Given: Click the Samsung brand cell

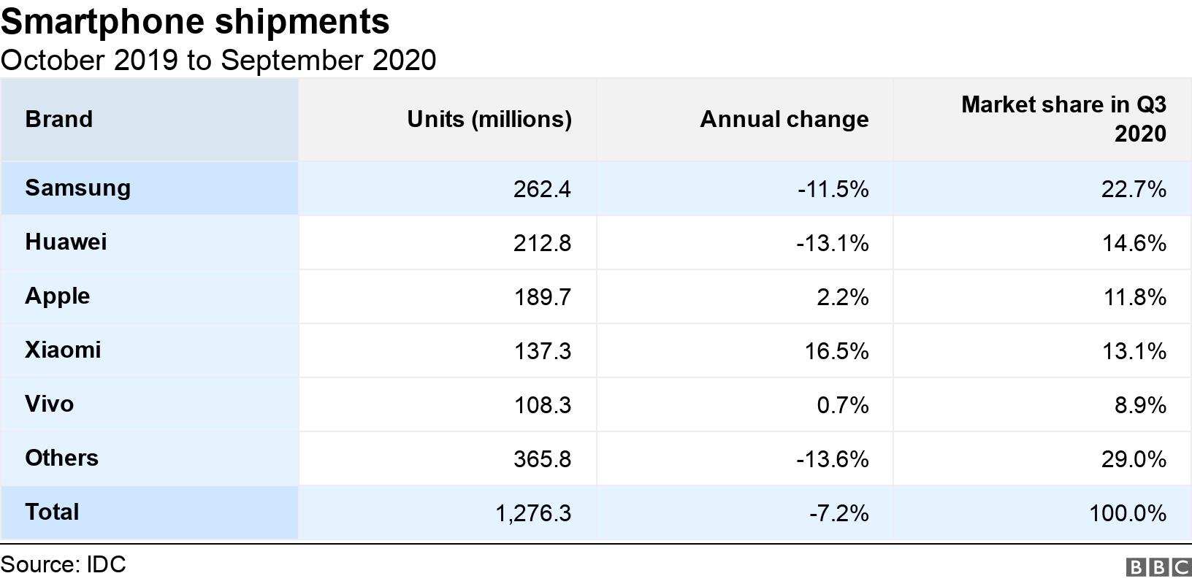Looking at the screenshot, I should click(x=150, y=188).
